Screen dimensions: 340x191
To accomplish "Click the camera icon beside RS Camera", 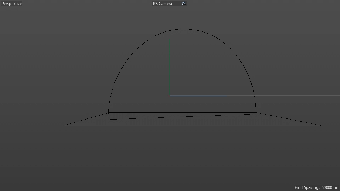I will click(x=183, y=4).
